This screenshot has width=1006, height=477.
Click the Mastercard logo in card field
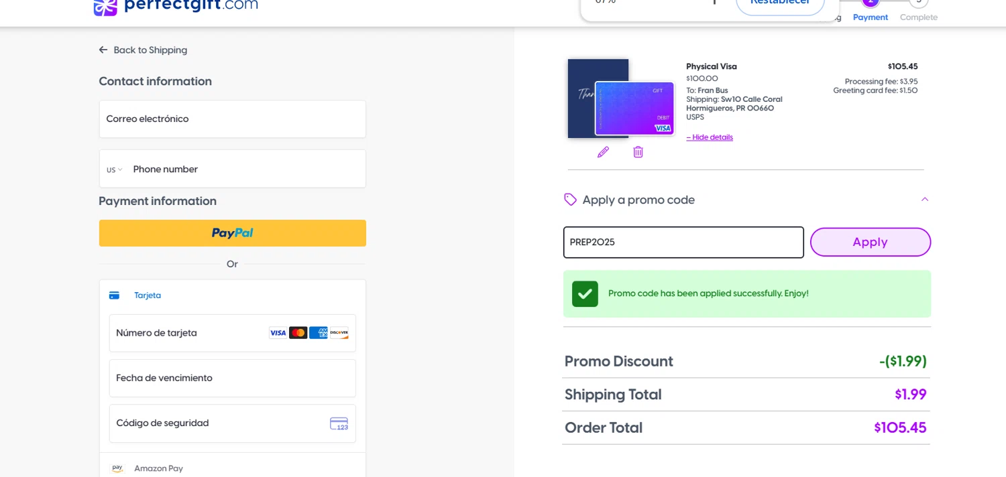[x=298, y=333]
